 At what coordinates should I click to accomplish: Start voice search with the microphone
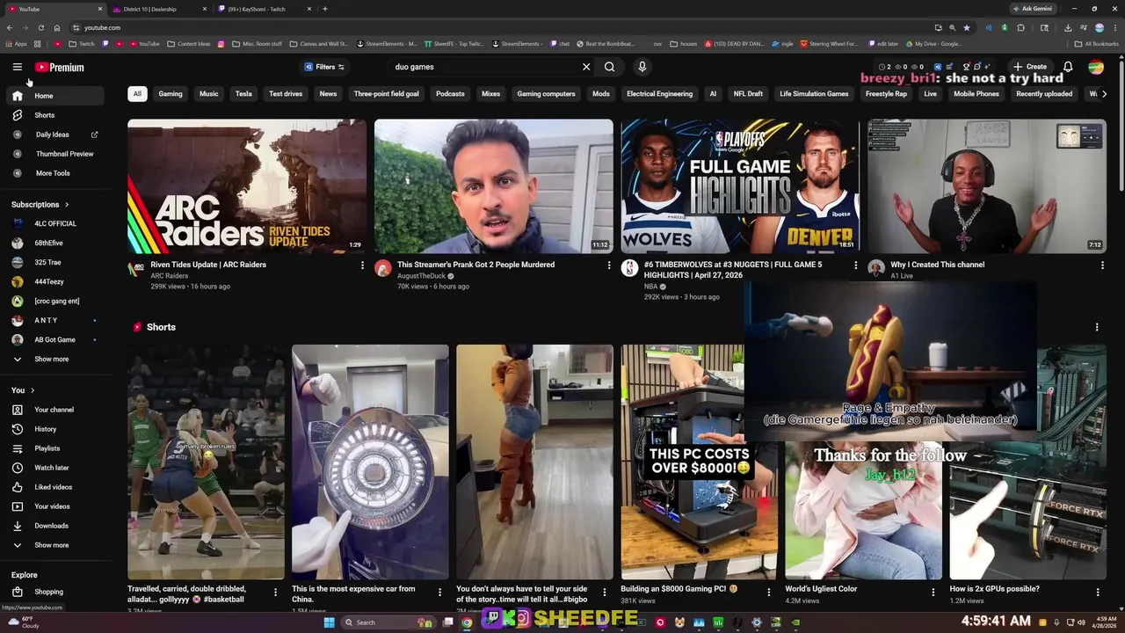pos(642,67)
